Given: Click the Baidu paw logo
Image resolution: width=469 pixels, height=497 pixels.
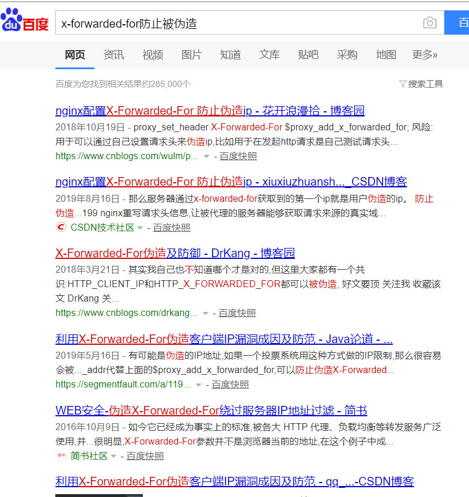Looking at the screenshot, I should tap(24, 20).
